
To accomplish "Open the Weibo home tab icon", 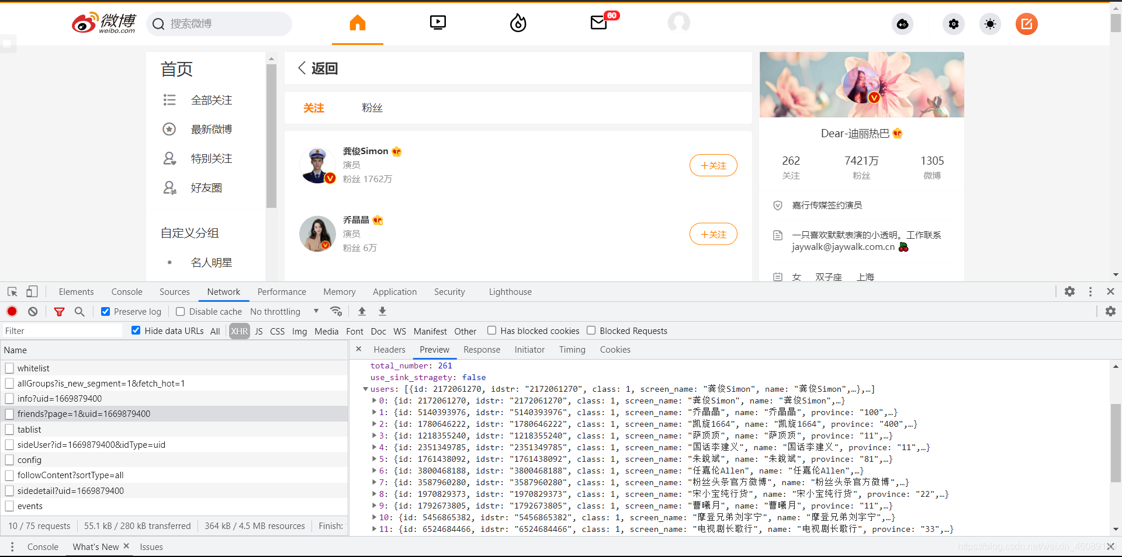I will click(x=358, y=23).
